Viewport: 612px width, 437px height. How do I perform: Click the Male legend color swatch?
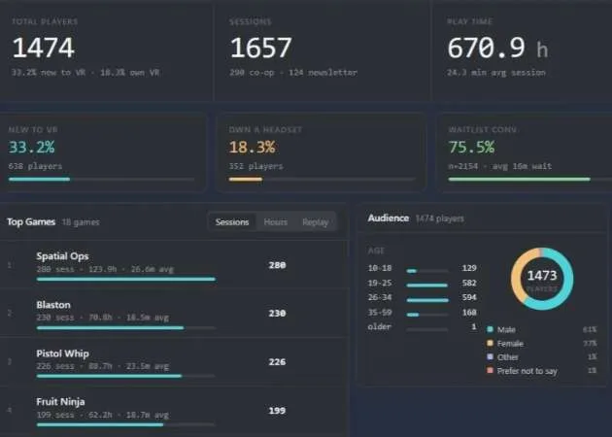tap(491, 329)
